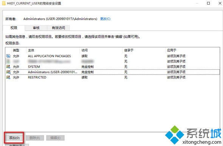
Task: Click the 添加(D) button
Action: [14, 138]
